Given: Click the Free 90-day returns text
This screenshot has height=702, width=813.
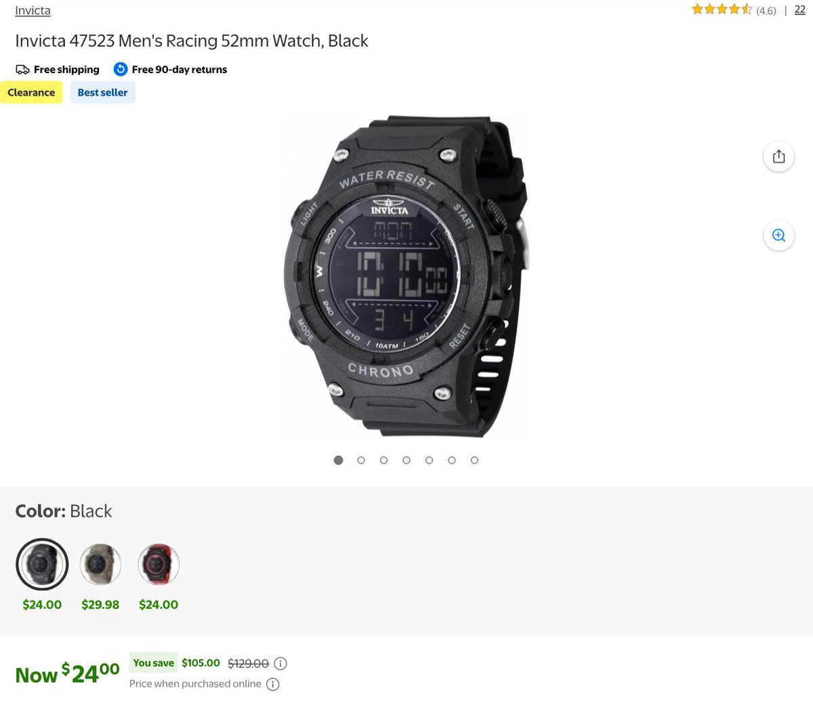Looking at the screenshot, I should coord(180,70).
